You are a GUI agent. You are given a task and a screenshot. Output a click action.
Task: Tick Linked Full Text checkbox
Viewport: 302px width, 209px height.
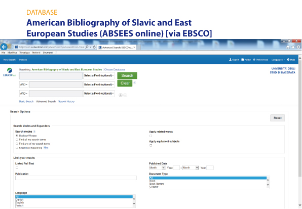17,168
